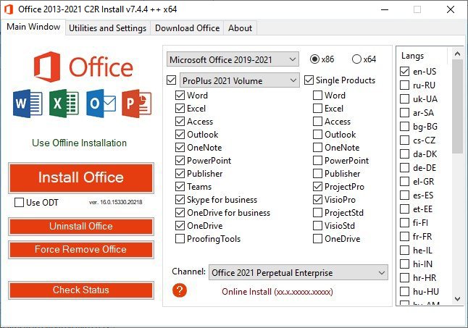Click Force Remove Office button

tap(81, 250)
